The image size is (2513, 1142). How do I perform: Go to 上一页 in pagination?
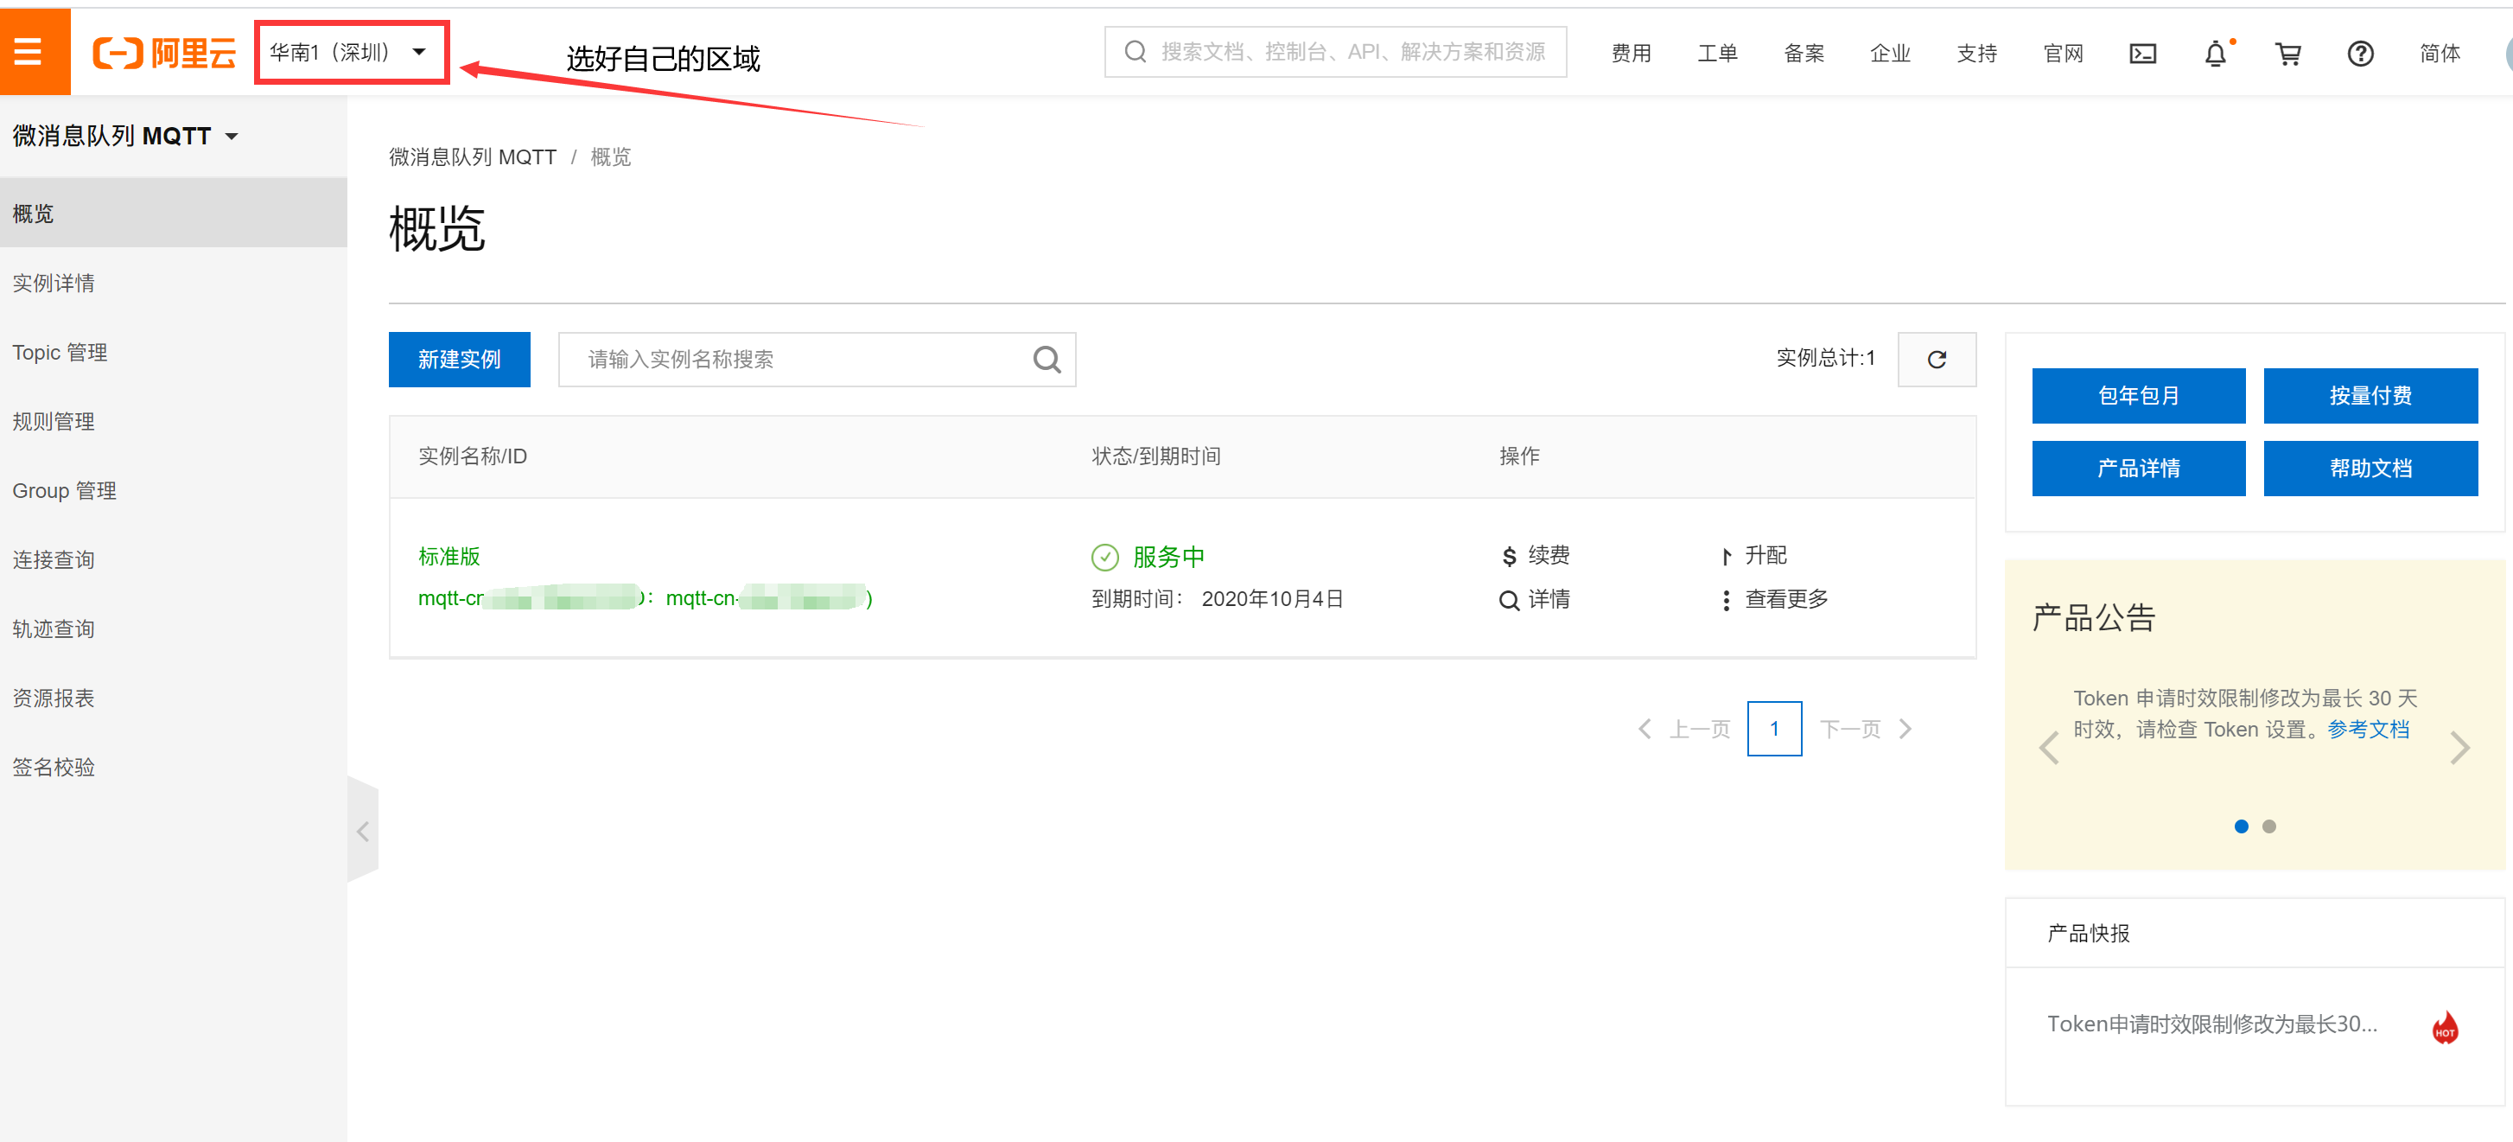[x=1685, y=729]
